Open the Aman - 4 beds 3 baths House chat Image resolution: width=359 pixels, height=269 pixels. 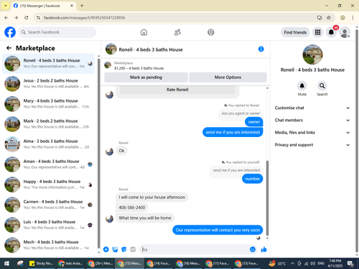[48, 164]
